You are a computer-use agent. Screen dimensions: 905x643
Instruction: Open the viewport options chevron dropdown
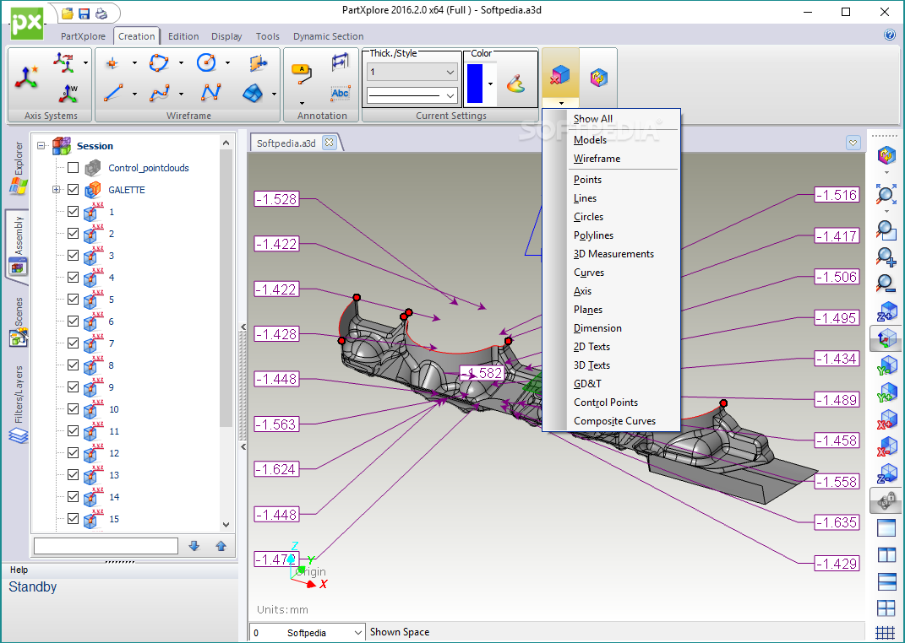(853, 143)
